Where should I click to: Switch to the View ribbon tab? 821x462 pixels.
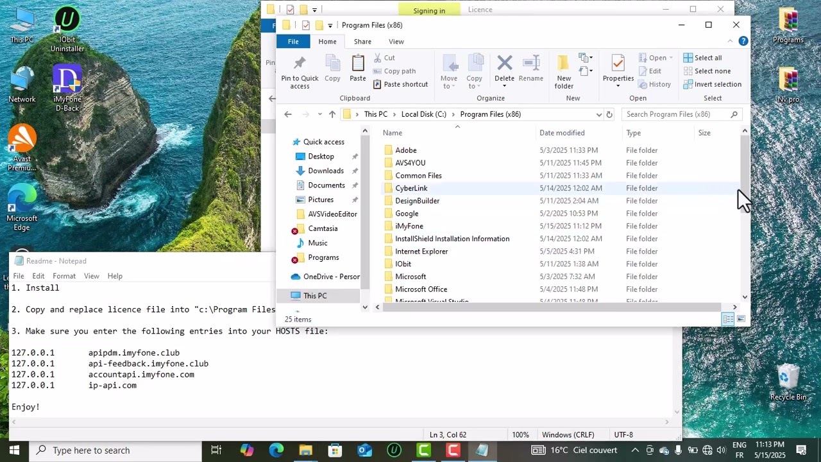click(x=396, y=42)
